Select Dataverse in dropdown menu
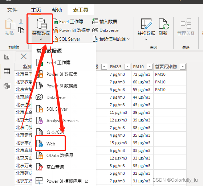203x186 pixels. click(64, 97)
